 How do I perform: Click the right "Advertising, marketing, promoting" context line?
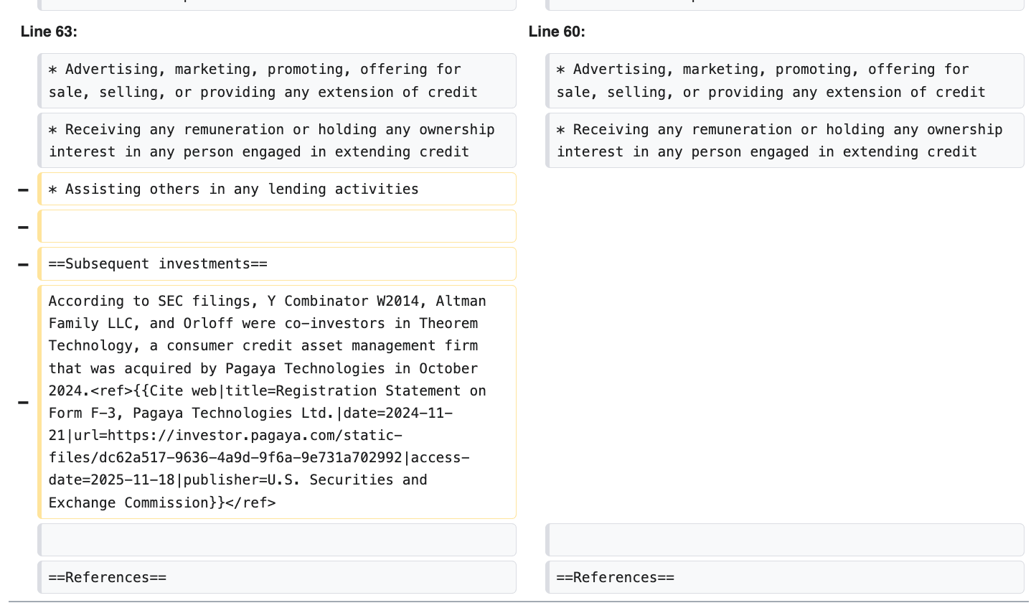coord(771,80)
